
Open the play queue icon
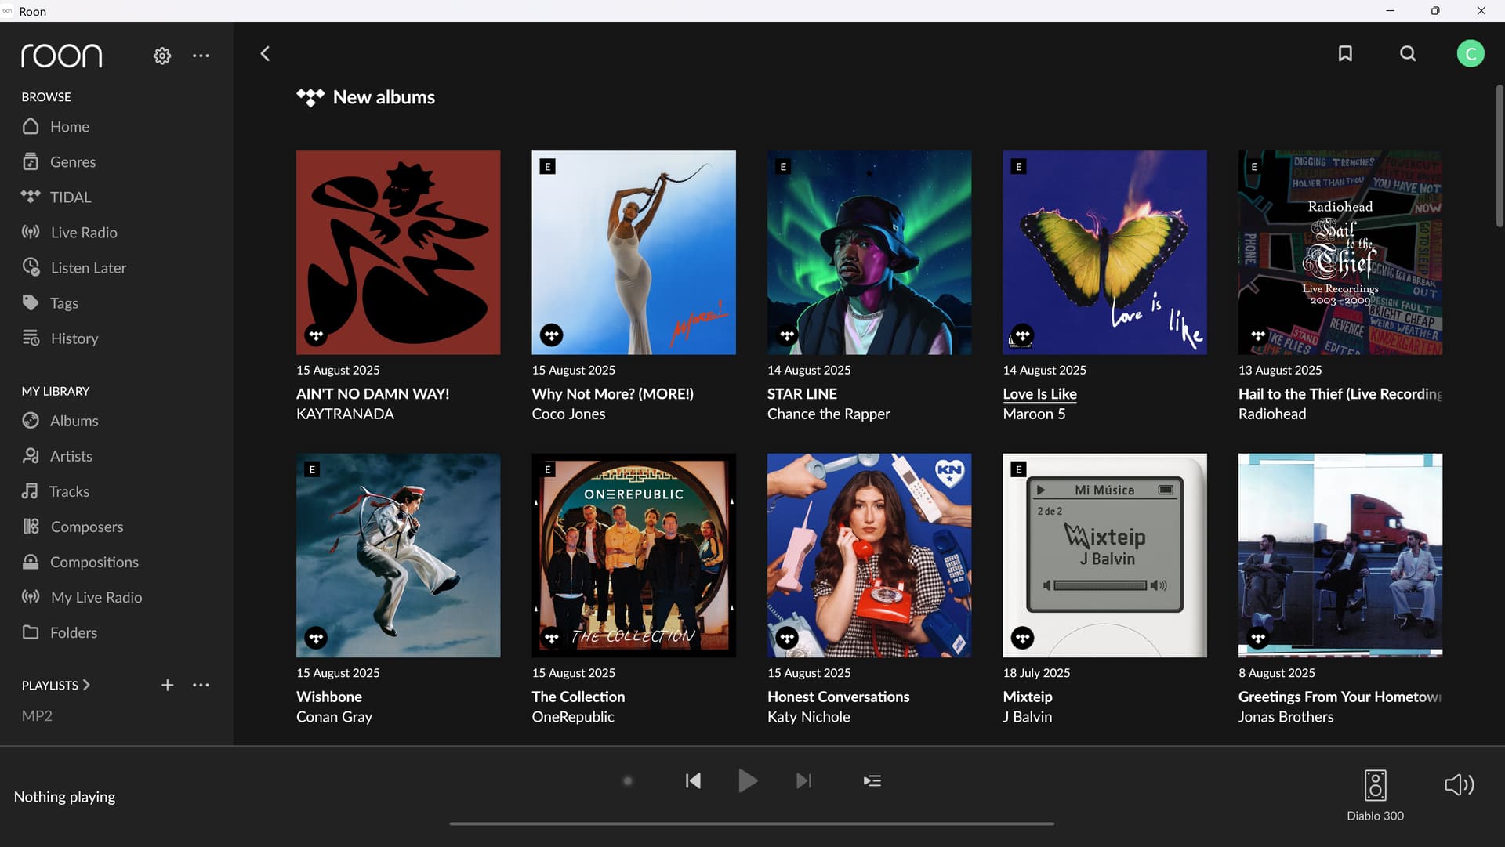point(872,780)
